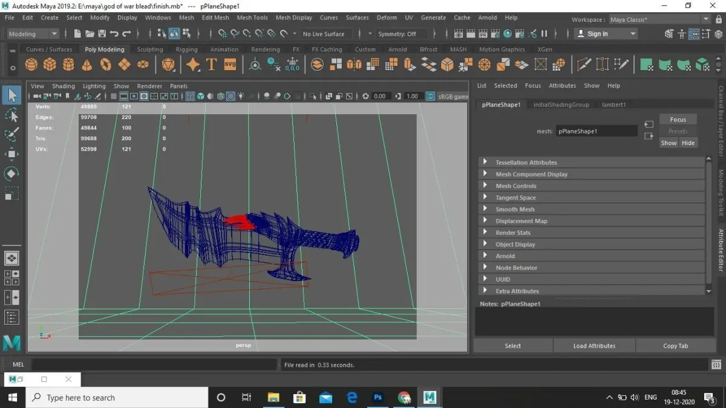Open the Render Settings clapper icon
Viewport: 726px width, 408px height.
point(496,34)
